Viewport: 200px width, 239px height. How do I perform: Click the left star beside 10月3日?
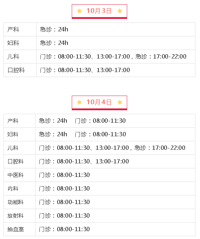(x=79, y=11)
